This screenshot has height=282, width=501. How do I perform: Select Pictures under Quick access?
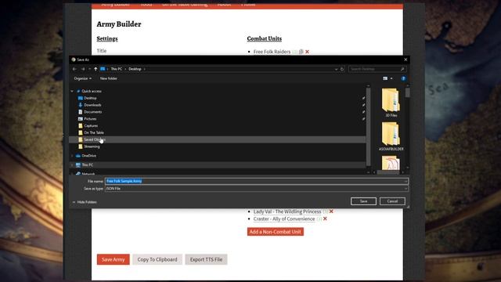[90, 119]
